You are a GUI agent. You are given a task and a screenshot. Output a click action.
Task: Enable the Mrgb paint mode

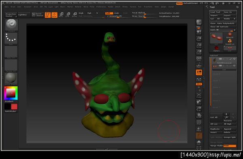point(81,13)
